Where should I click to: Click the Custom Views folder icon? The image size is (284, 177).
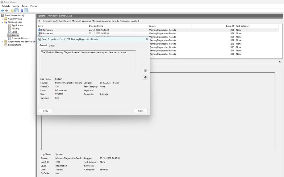point(6,19)
